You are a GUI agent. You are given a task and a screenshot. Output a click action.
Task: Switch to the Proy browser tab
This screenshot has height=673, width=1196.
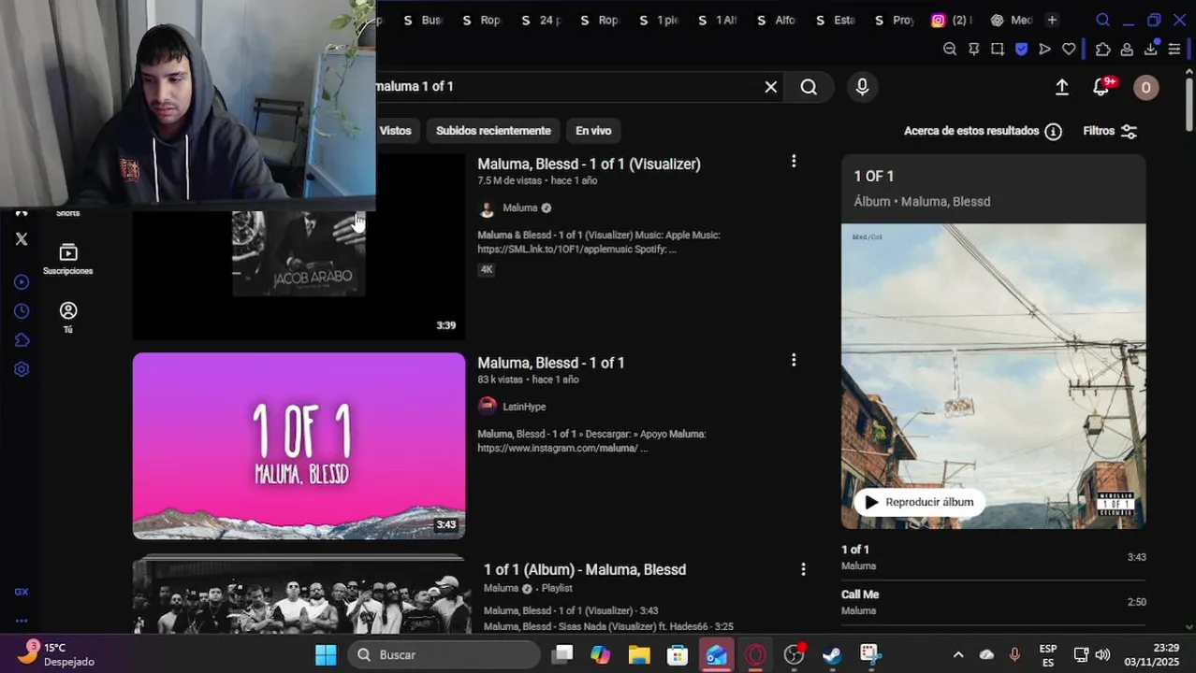click(896, 20)
